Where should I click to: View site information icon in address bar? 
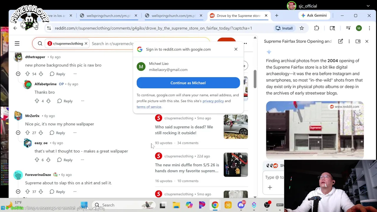pyautogui.click(x=49, y=28)
